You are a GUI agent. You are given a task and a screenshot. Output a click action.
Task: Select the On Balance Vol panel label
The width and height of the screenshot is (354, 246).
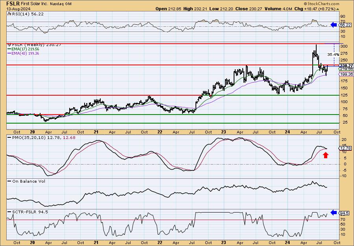pyautogui.click(x=28, y=181)
